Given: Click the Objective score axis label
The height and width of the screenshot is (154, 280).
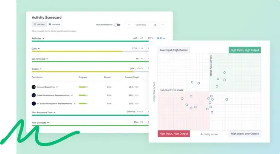Looking at the screenshot, I should [x=154, y=92].
